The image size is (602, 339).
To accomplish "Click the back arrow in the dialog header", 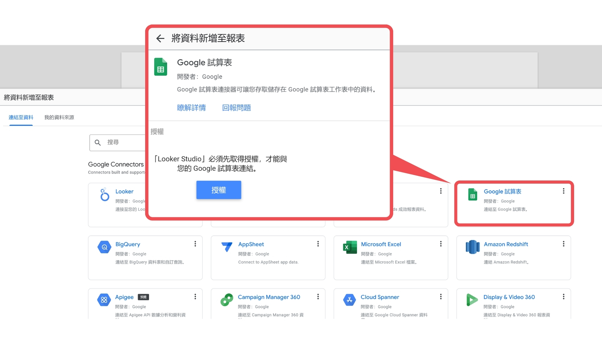I will pyautogui.click(x=160, y=38).
